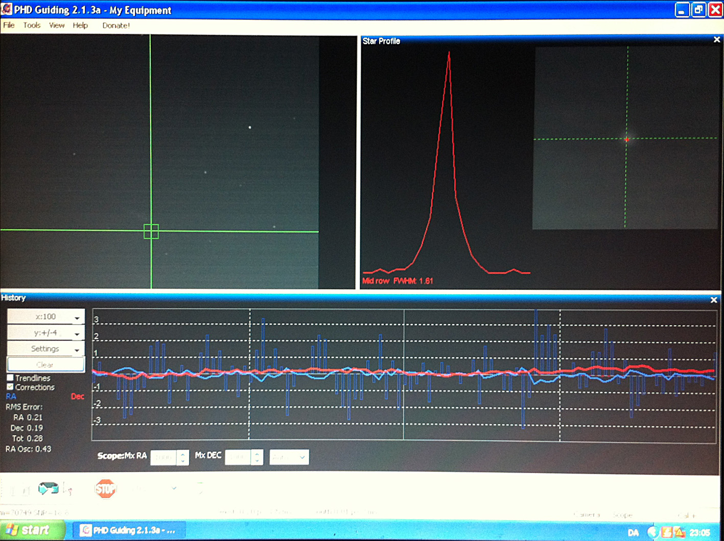Click the orange tray icon left of the shield
Screen dimensions: 724x541
(666, 532)
